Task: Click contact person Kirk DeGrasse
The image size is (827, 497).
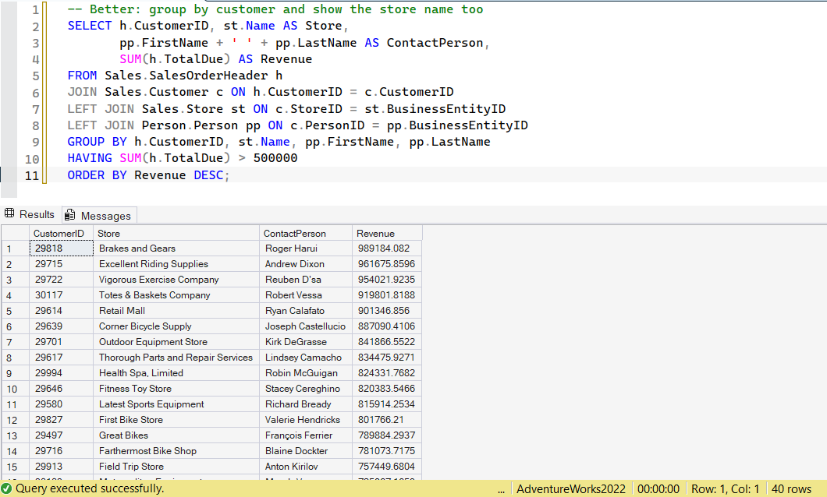Action: (x=305, y=342)
